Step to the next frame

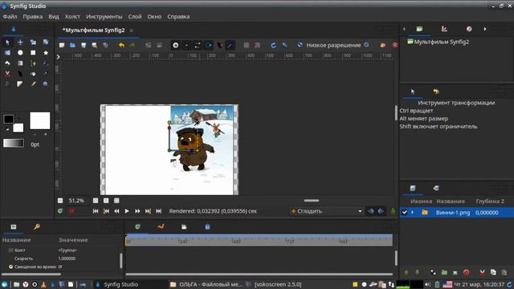137,211
